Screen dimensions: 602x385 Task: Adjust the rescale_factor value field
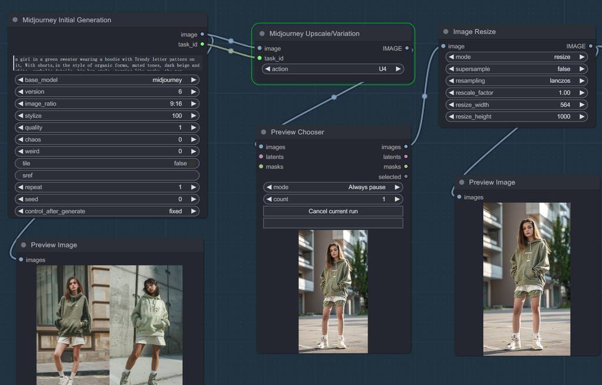point(516,93)
